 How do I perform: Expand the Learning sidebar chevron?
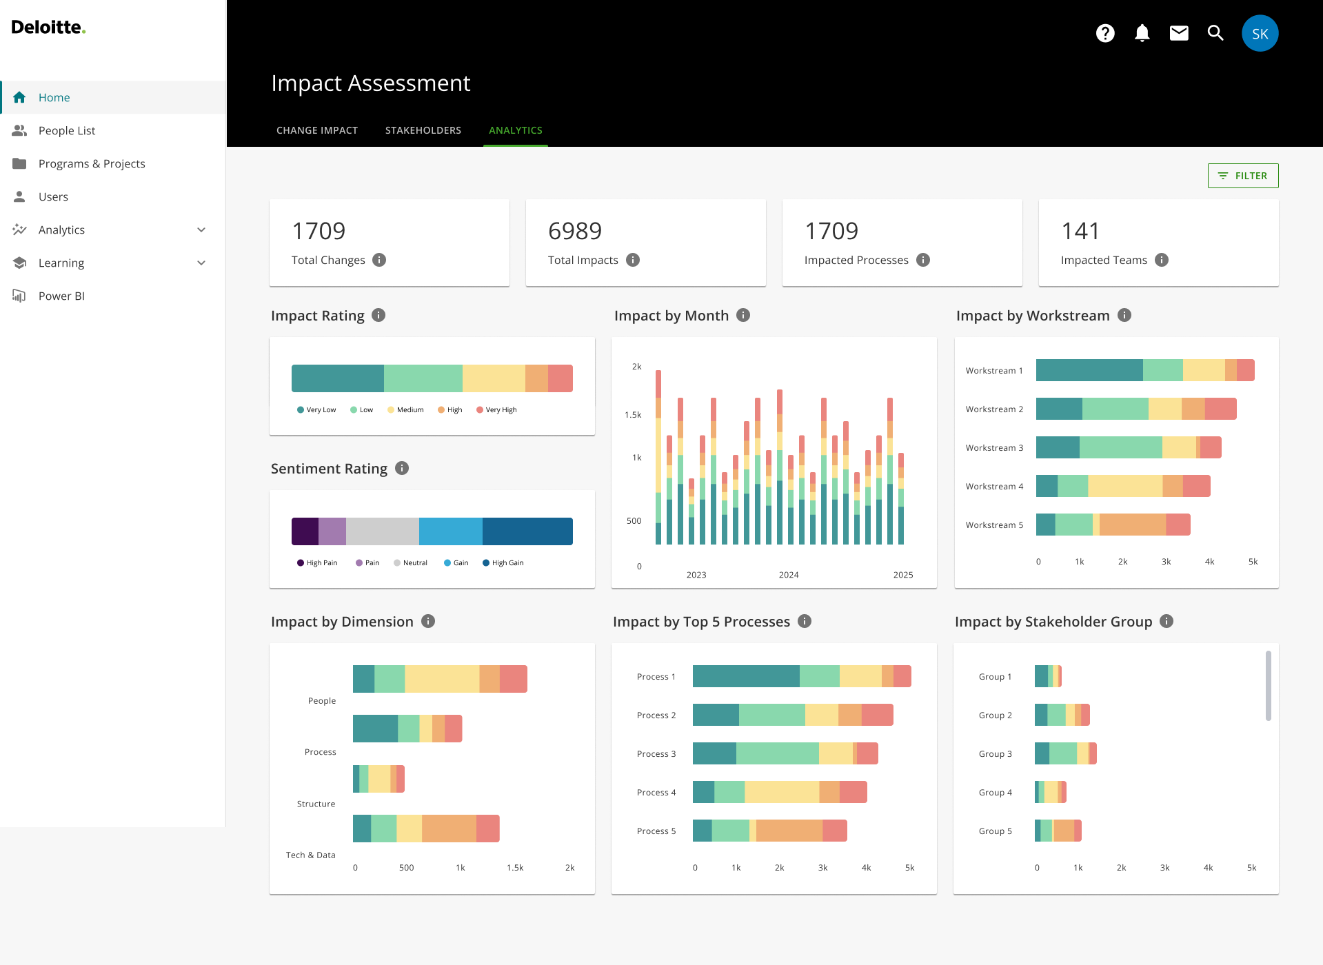point(201,263)
